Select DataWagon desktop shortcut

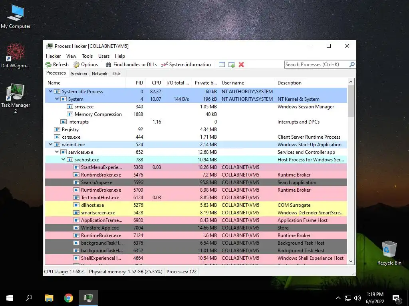point(16,56)
